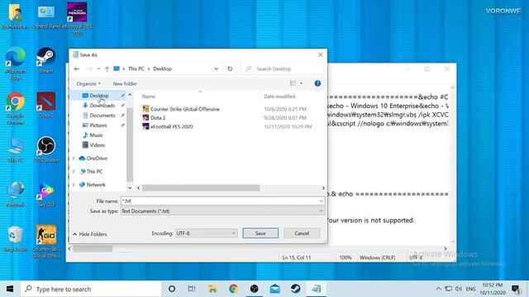Refresh the Desktop folder view
Image resolution: width=529 pixels, height=297 pixels.
[230, 68]
